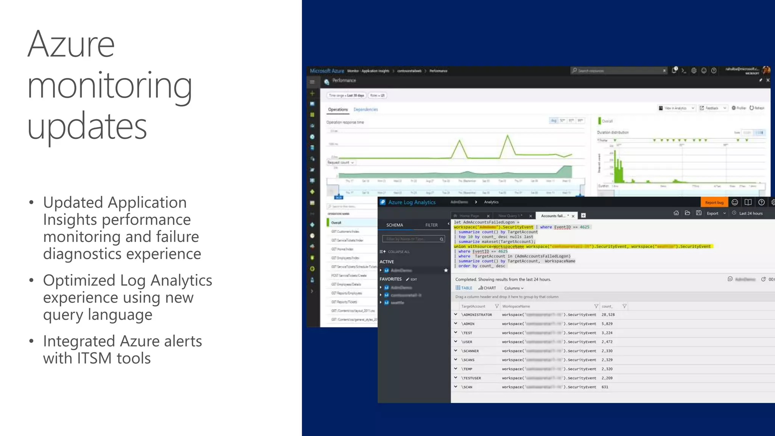Add a new query tab with plus icon

(x=584, y=215)
